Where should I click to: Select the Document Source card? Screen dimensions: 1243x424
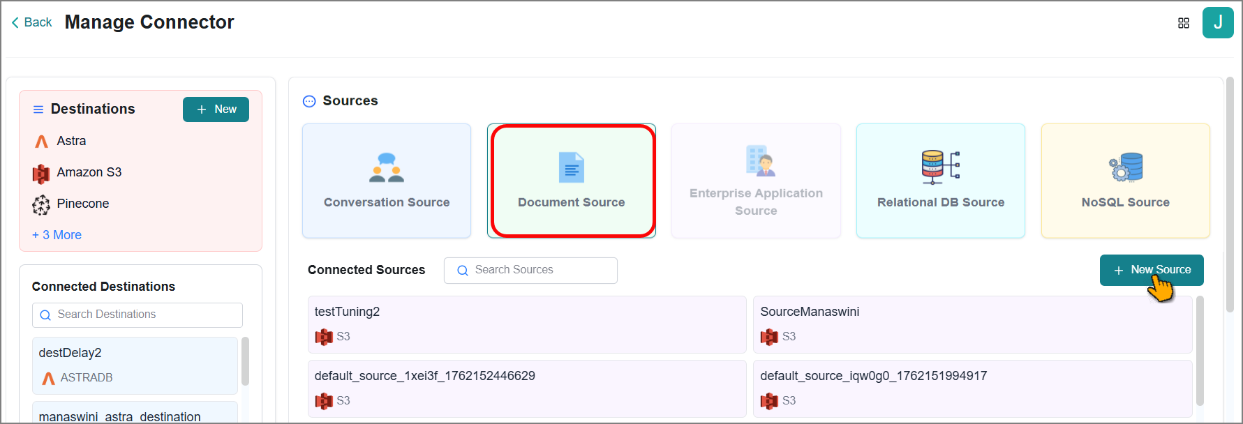(572, 181)
